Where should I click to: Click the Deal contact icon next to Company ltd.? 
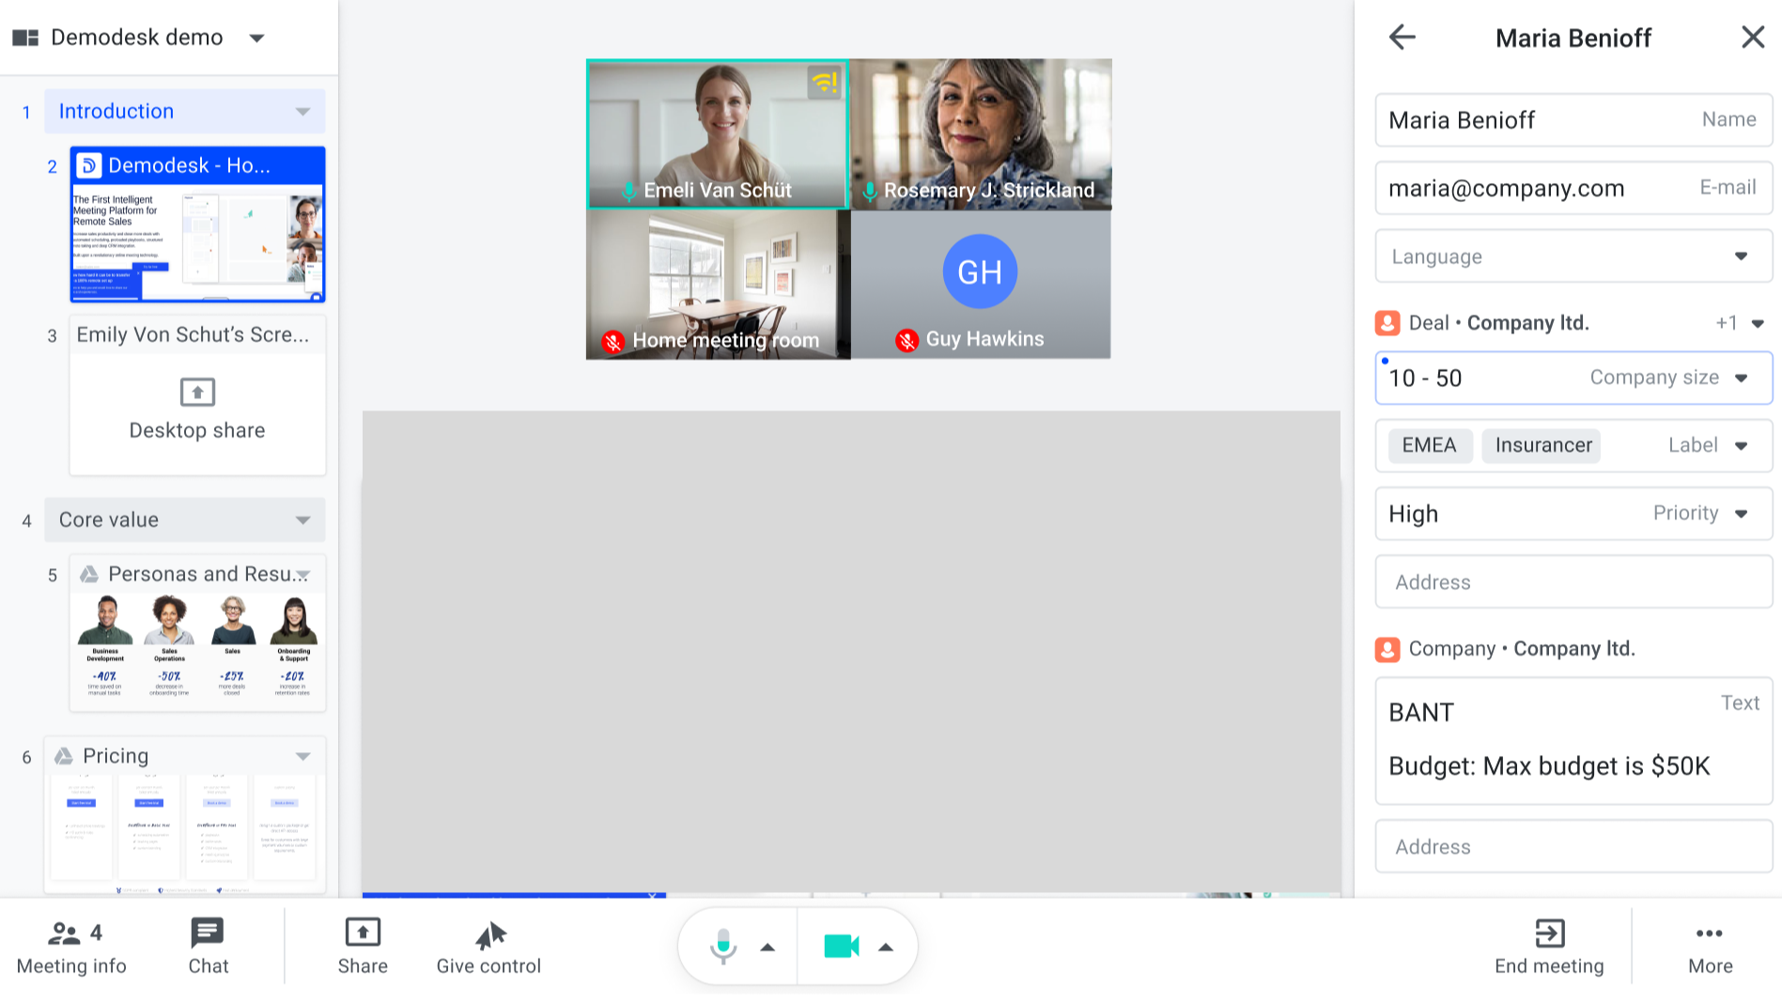click(1387, 323)
